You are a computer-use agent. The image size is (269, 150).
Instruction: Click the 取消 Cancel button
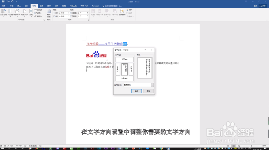point(148,91)
